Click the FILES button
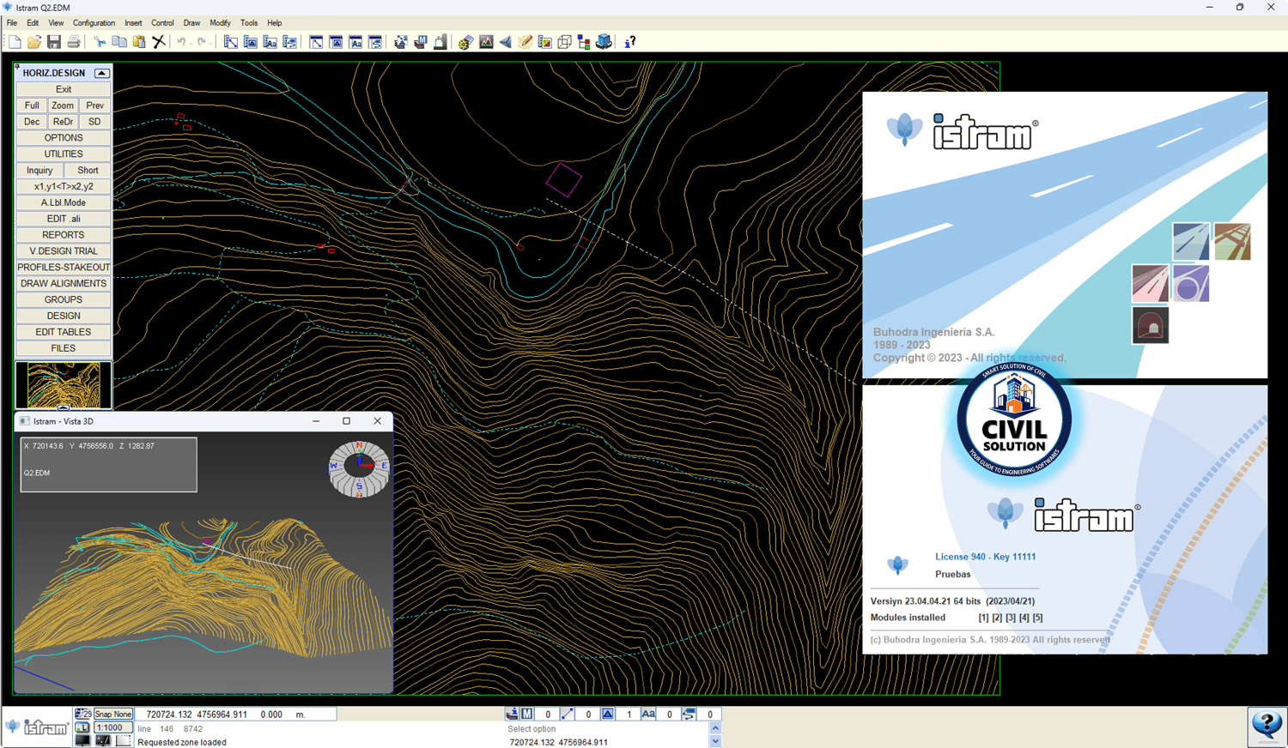 click(x=64, y=348)
